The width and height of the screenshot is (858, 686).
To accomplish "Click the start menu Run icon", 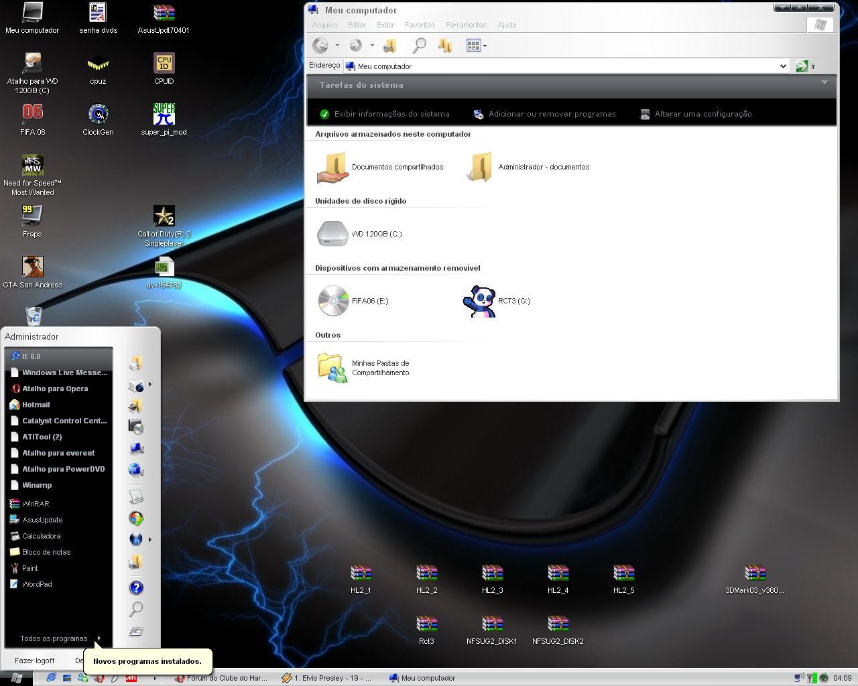I will pyautogui.click(x=136, y=631).
